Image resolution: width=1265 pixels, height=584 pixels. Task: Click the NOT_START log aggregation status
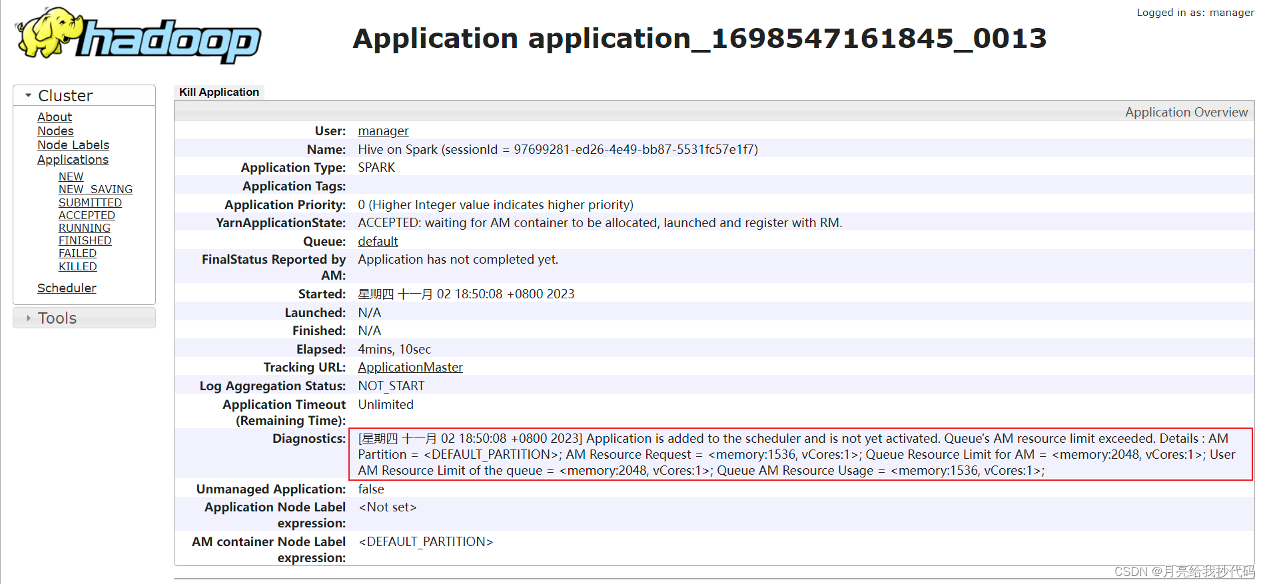point(391,386)
